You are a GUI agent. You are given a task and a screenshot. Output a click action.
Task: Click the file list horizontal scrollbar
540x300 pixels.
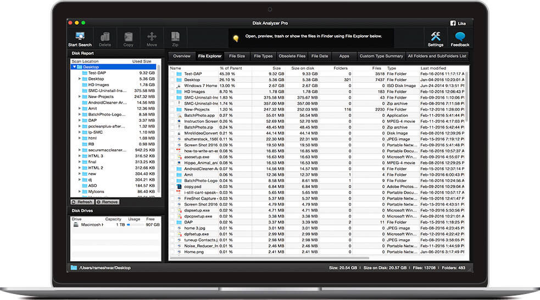pyautogui.click(x=269, y=258)
